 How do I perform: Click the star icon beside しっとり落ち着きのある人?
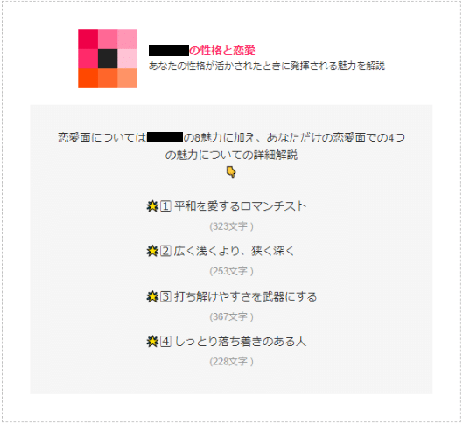tap(152, 342)
